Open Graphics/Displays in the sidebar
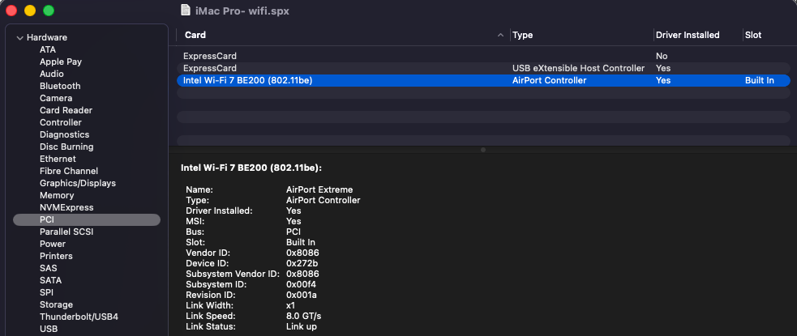The image size is (797, 336). 78,183
